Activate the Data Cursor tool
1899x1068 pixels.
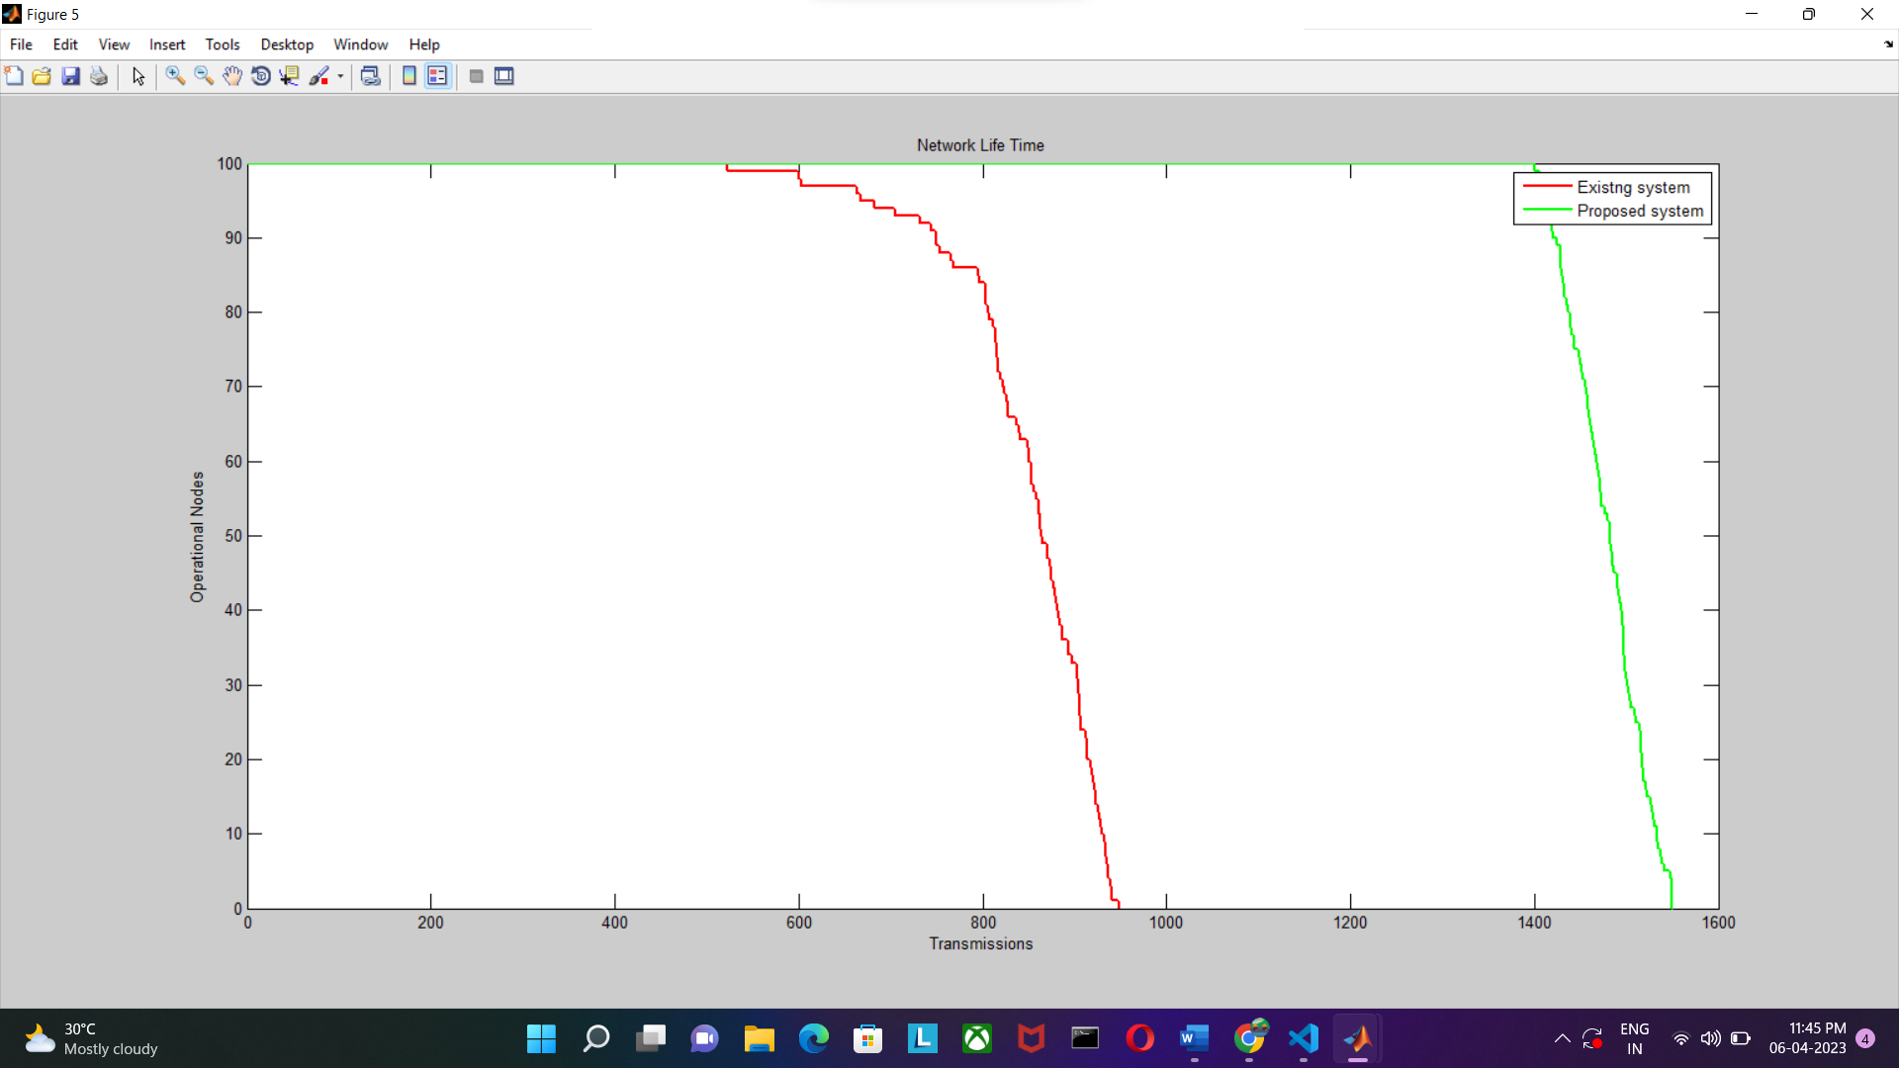click(289, 75)
